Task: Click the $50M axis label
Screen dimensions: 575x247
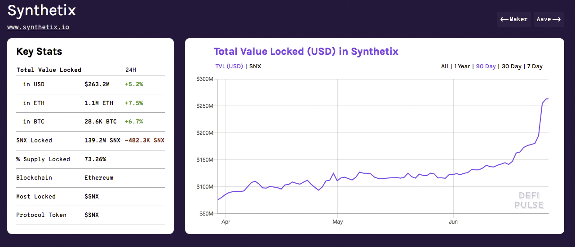Action: pyautogui.click(x=206, y=214)
